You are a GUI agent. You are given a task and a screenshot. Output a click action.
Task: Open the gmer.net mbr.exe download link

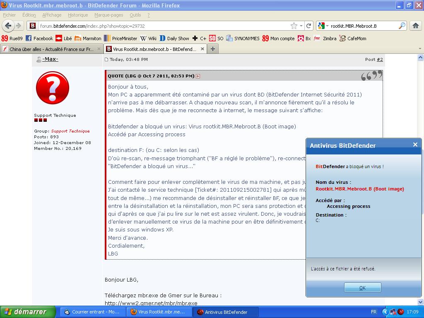(151, 303)
